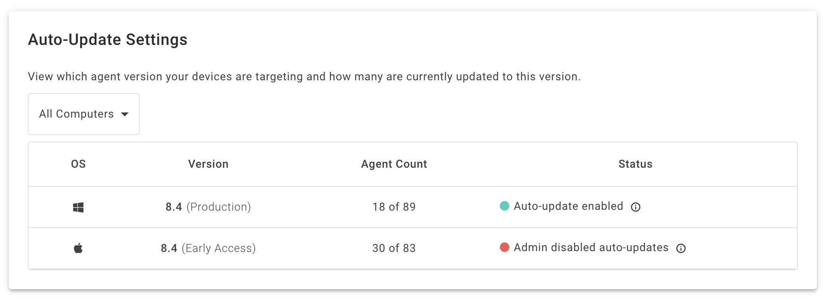Click the 30 of 83 agent count
The image size is (824, 302).
click(x=394, y=248)
